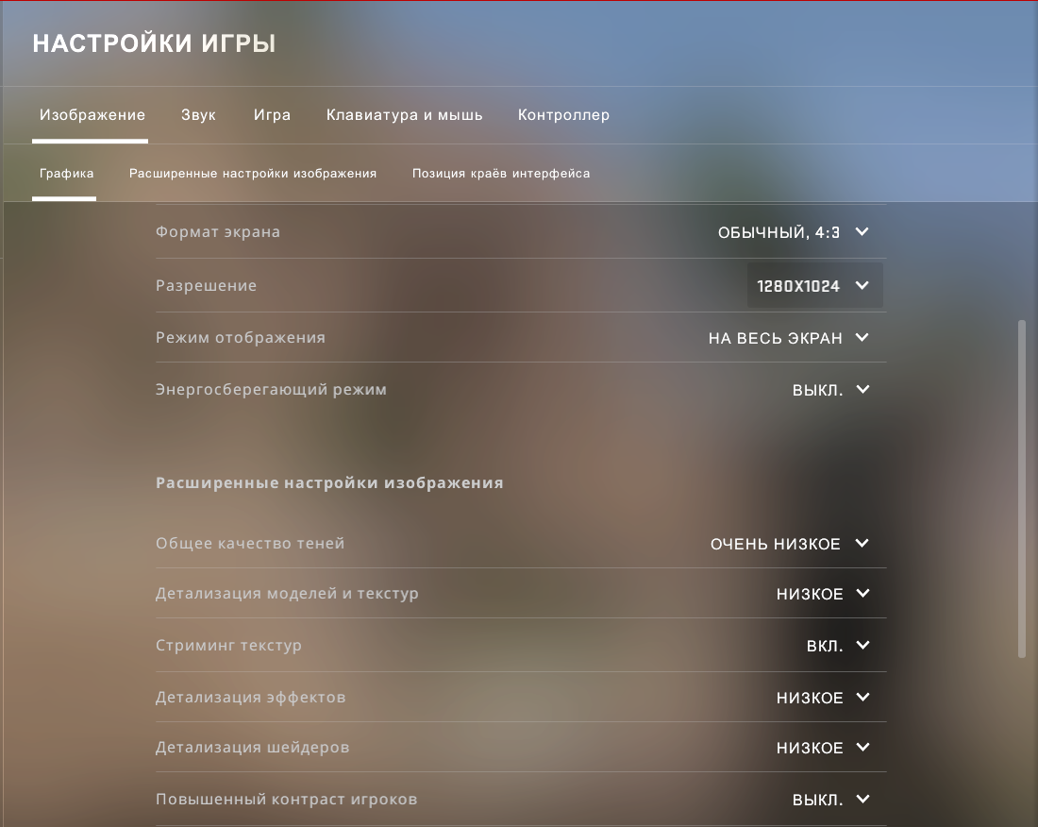Image resolution: width=1038 pixels, height=827 pixels.
Task: Click the Энергосберегающий режим label
Action: pyautogui.click(x=271, y=389)
